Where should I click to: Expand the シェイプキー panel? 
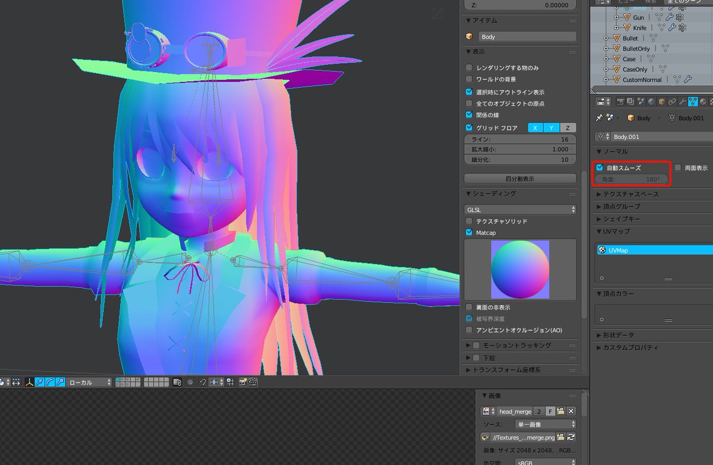[618, 219]
